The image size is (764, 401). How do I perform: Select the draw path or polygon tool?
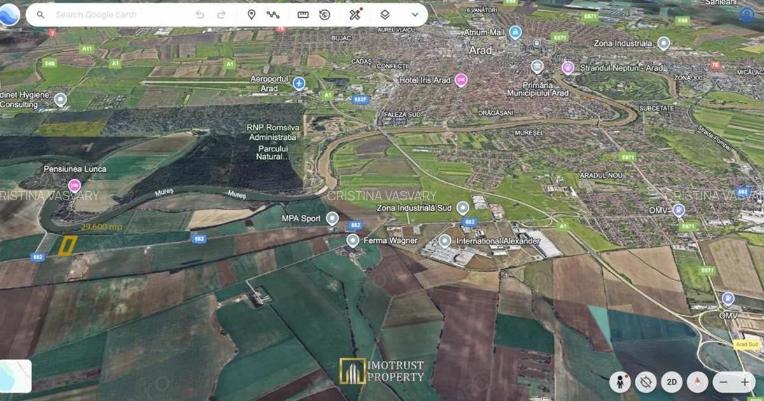coord(273,15)
